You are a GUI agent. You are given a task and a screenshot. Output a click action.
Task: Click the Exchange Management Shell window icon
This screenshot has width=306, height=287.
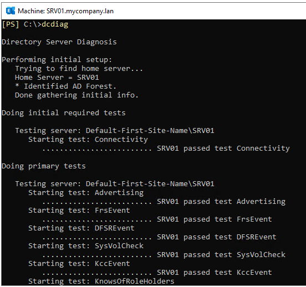tap(11, 11)
